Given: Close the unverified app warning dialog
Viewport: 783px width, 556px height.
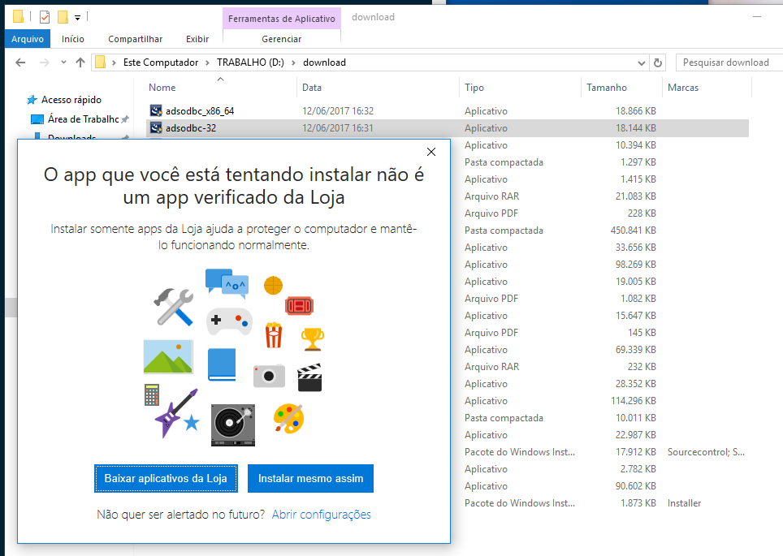Looking at the screenshot, I should coord(431,152).
